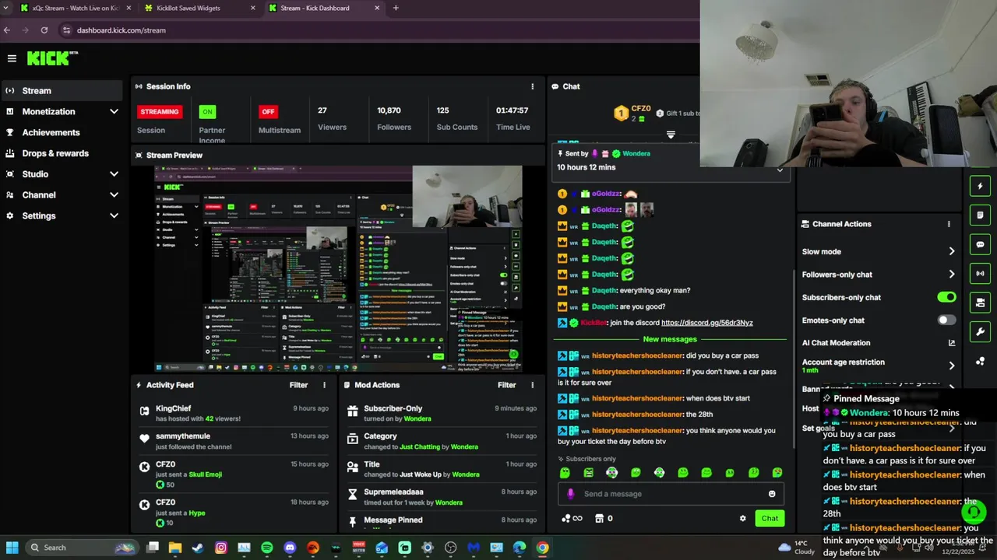Click sammythemule follow entry in Activity Feed
This screenshot has height=560, width=997.
click(x=234, y=441)
